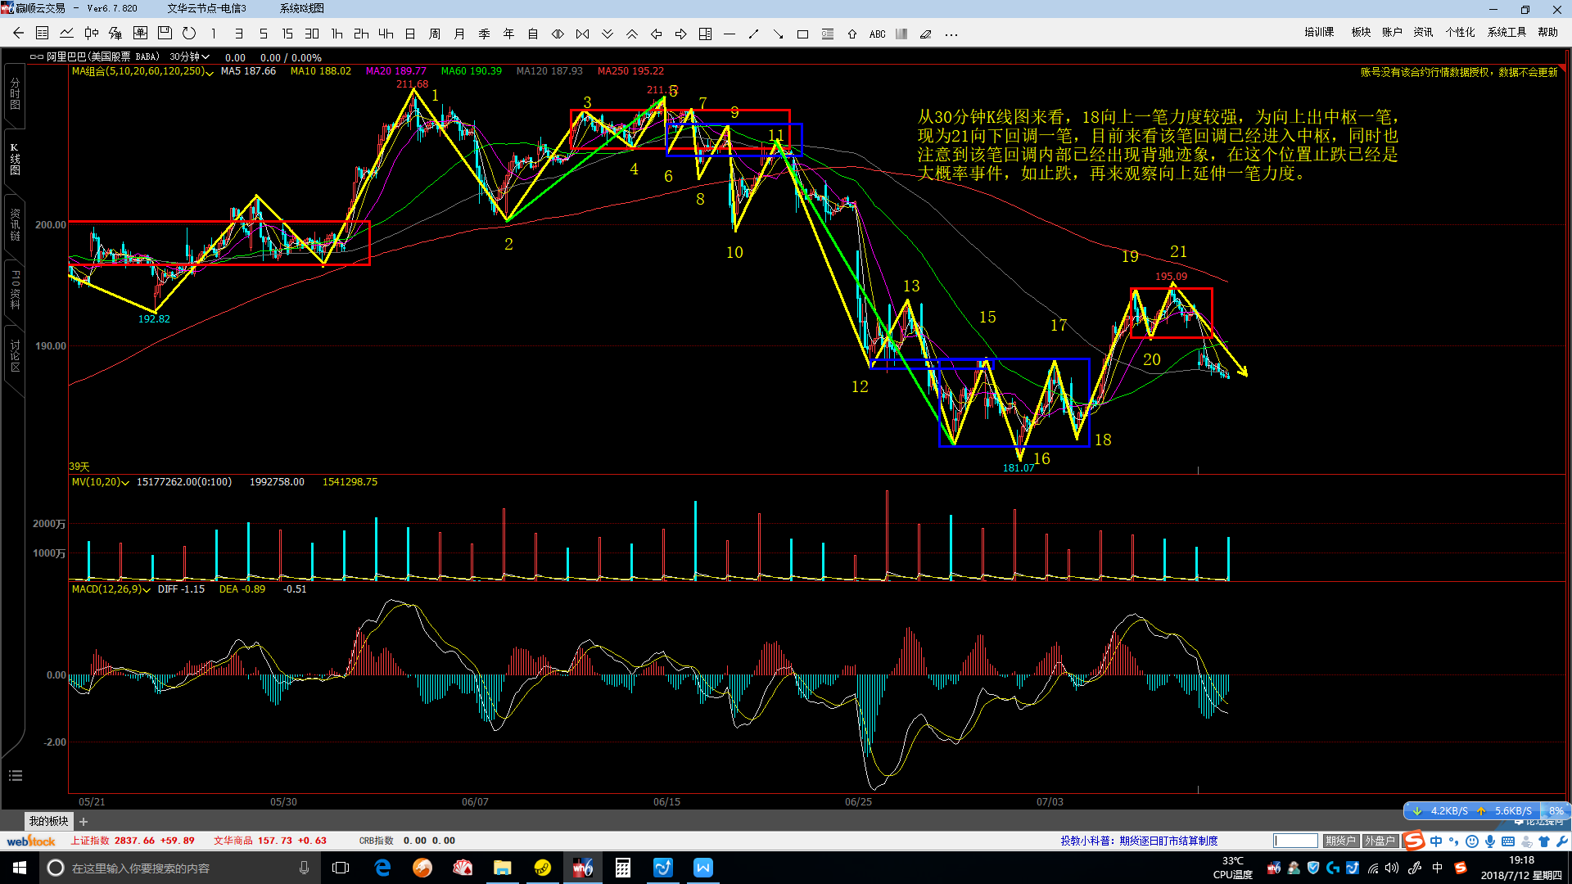Switch to the 分时图 side tab

pyautogui.click(x=15, y=95)
